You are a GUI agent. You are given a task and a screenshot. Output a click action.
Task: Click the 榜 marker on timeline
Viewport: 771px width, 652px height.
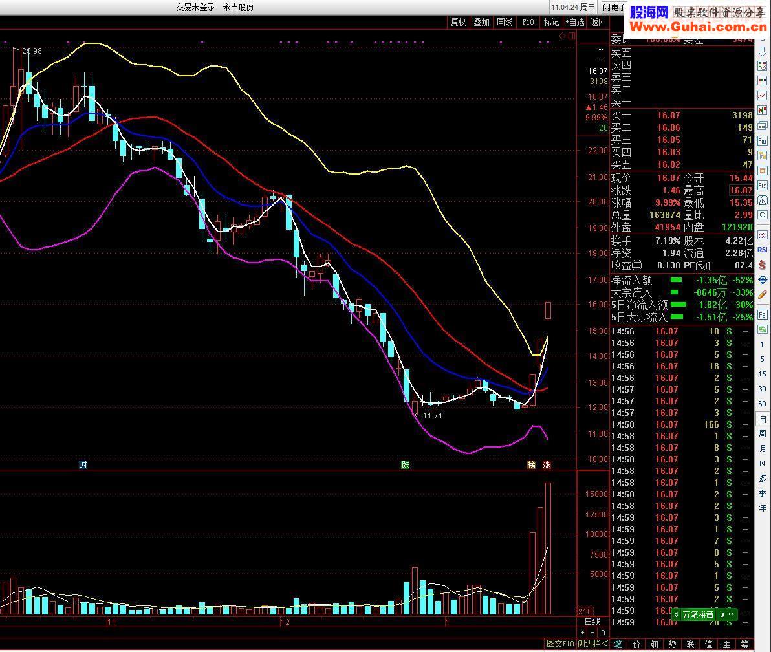(x=531, y=464)
